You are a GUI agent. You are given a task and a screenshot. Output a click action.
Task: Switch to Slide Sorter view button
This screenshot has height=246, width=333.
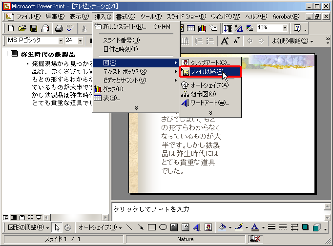point(30,218)
